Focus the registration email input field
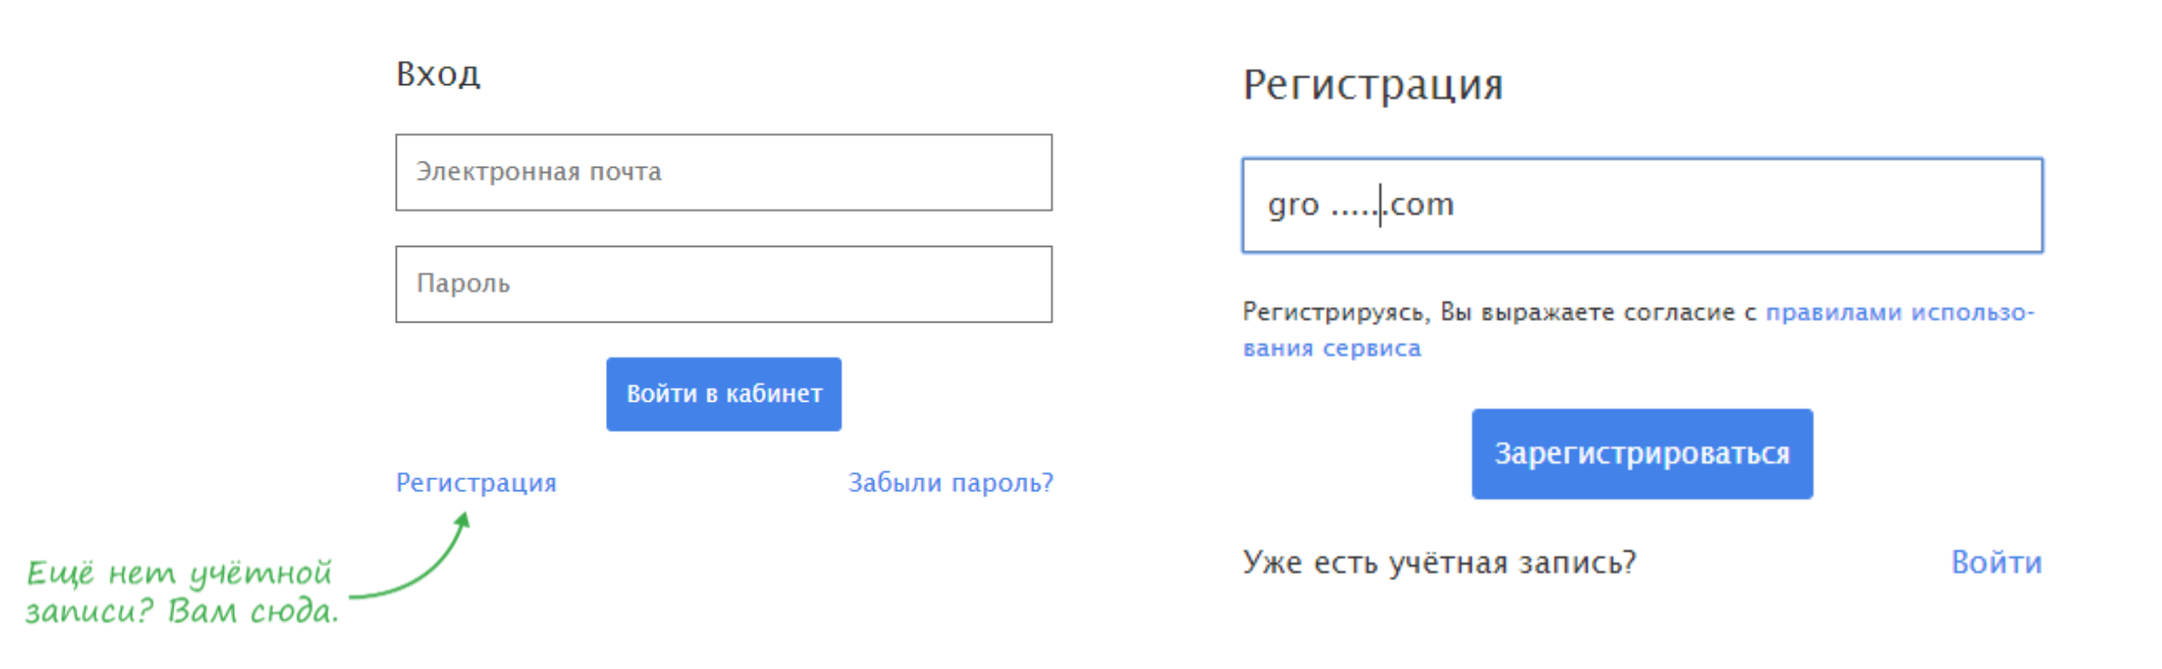This screenshot has width=2162, height=669. click(x=1642, y=205)
